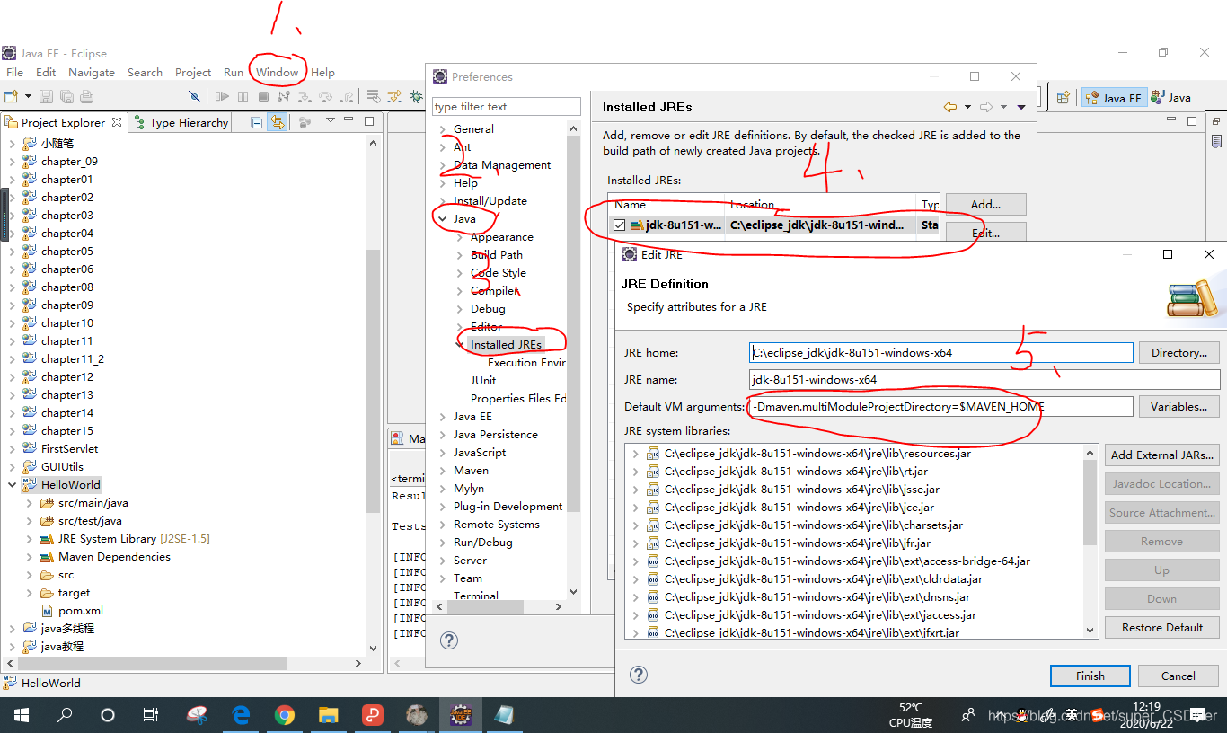Select pom.xml in Project Explorer
The width and height of the screenshot is (1227, 733).
point(81,611)
